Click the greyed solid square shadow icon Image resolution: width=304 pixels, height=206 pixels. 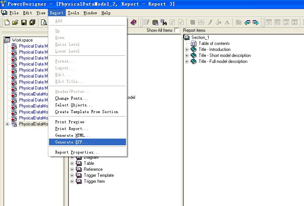coord(193,22)
